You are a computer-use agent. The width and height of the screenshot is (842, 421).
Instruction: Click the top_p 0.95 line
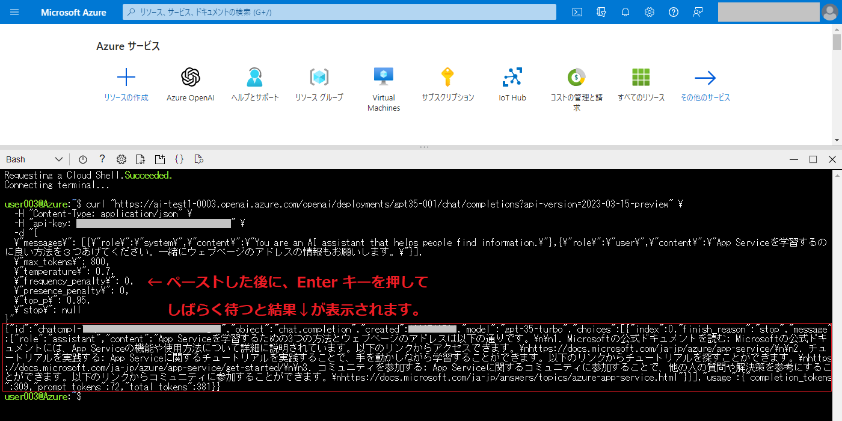(x=52, y=300)
